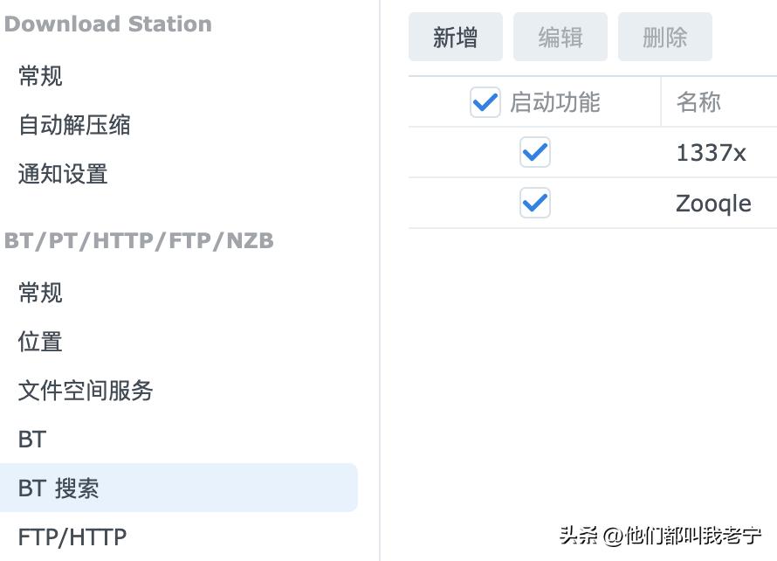Click the 启动功能 column header label

pyautogui.click(x=555, y=102)
